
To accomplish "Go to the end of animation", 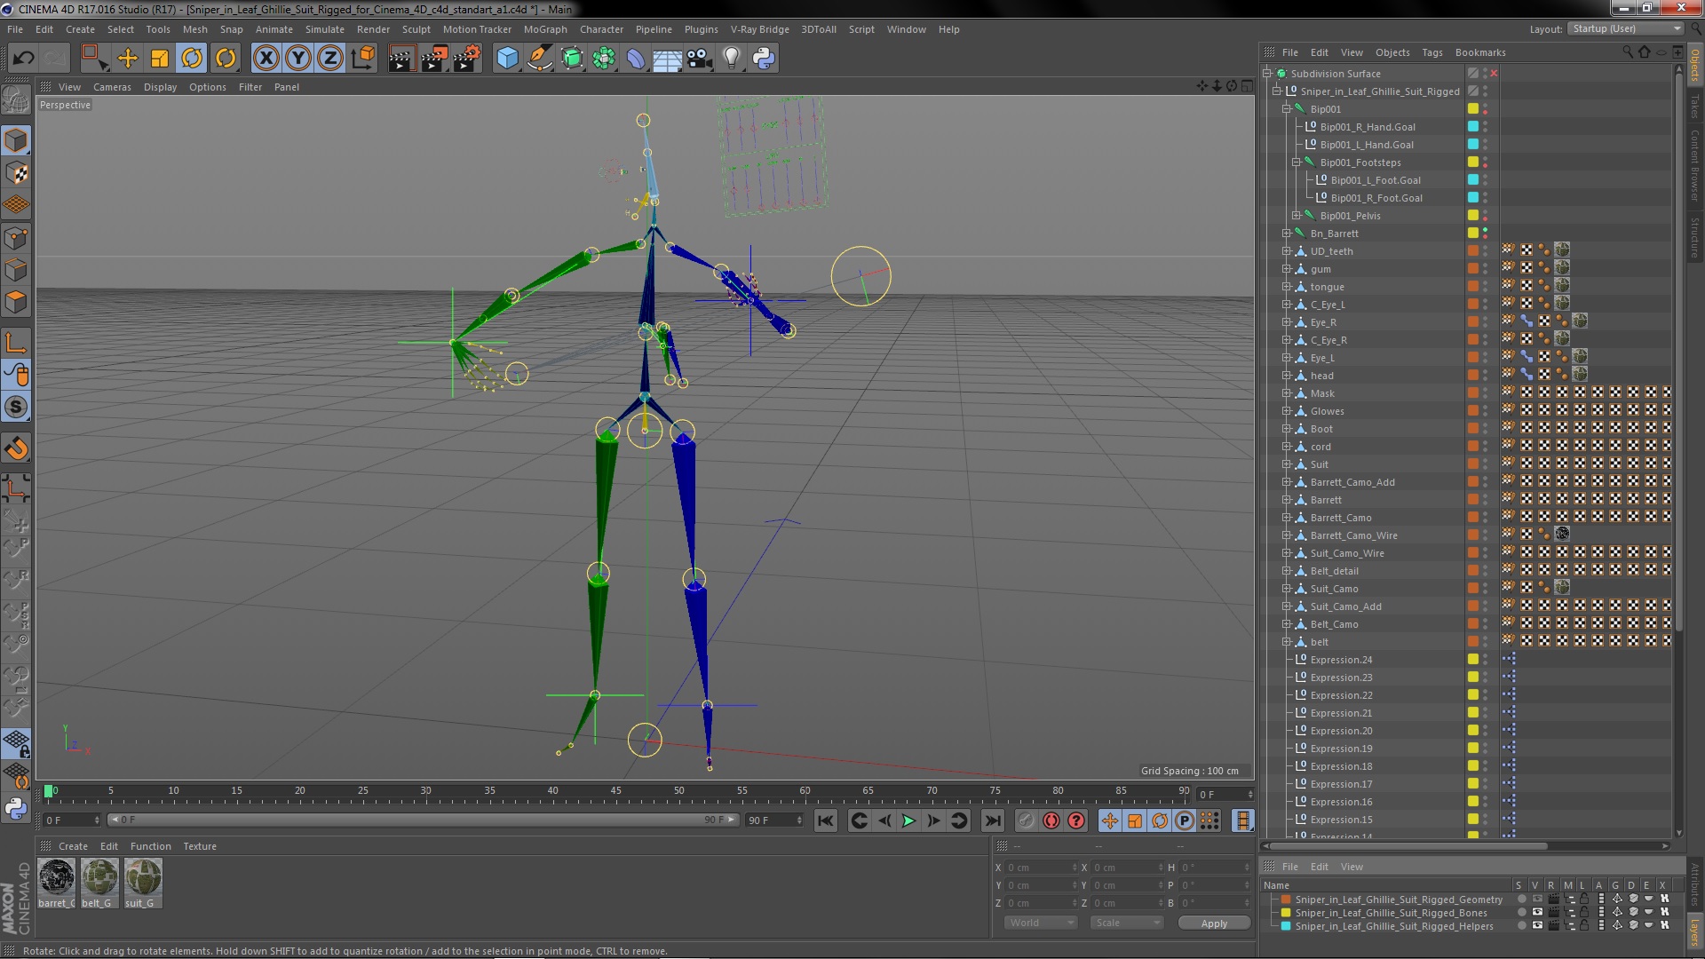I will click(993, 820).
